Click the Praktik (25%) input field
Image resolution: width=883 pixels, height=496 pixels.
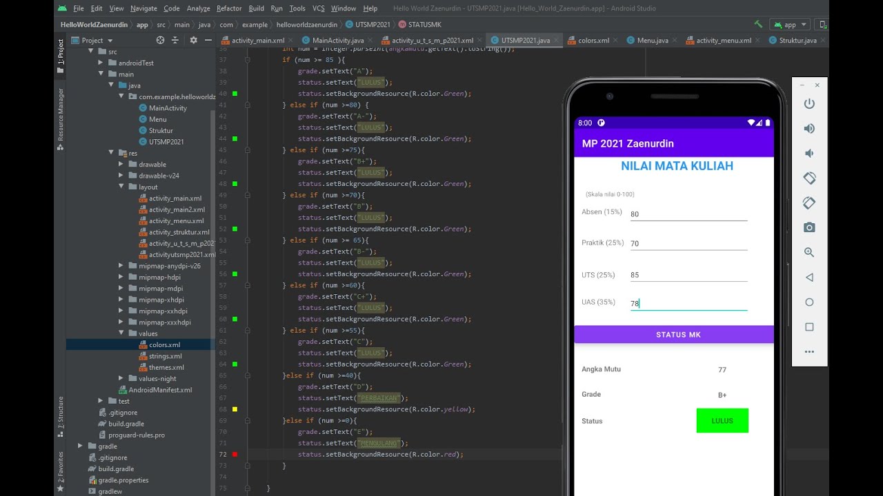coord(688,243)
